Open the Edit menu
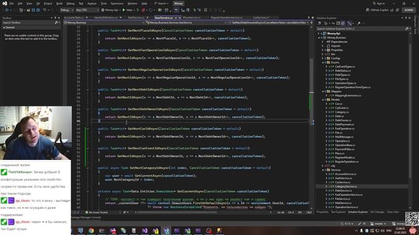The height and width of the screenshot is (235, 419). pos(20,3)
